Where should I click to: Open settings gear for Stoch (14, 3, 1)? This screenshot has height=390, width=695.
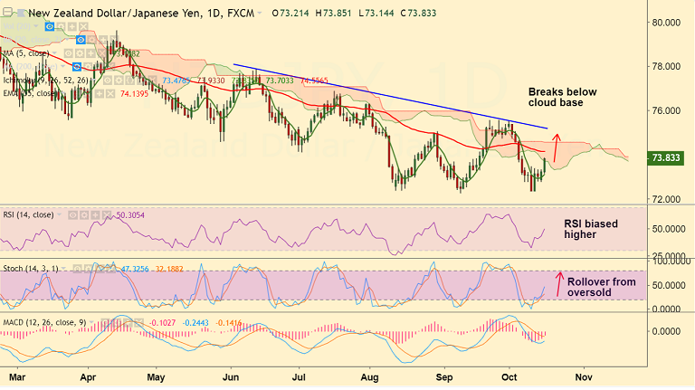point(88,269)
